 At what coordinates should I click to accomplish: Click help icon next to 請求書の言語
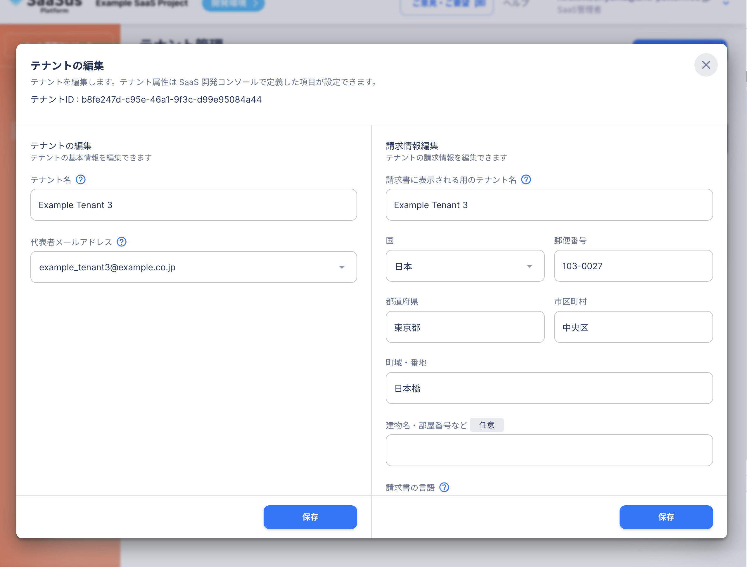click(x=444, y=487)
